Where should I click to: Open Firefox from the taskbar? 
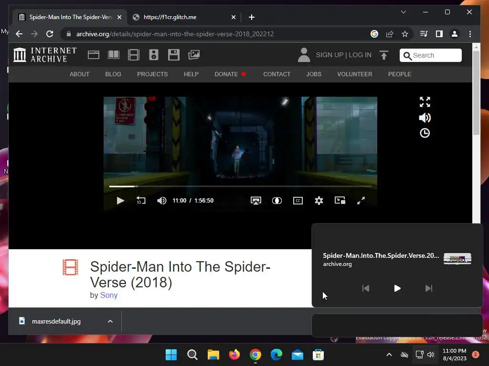click(x=234, y=355)
